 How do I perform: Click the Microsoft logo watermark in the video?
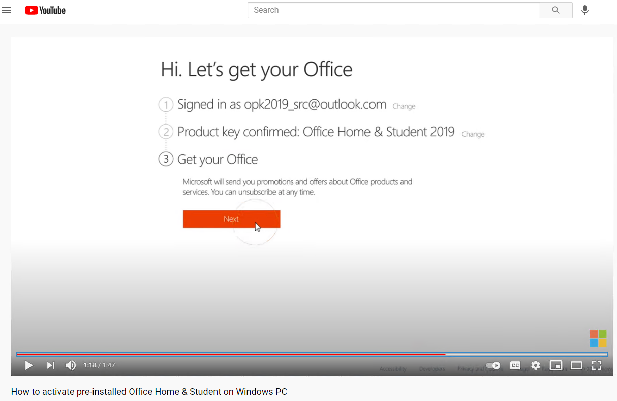tap(598, 338)
